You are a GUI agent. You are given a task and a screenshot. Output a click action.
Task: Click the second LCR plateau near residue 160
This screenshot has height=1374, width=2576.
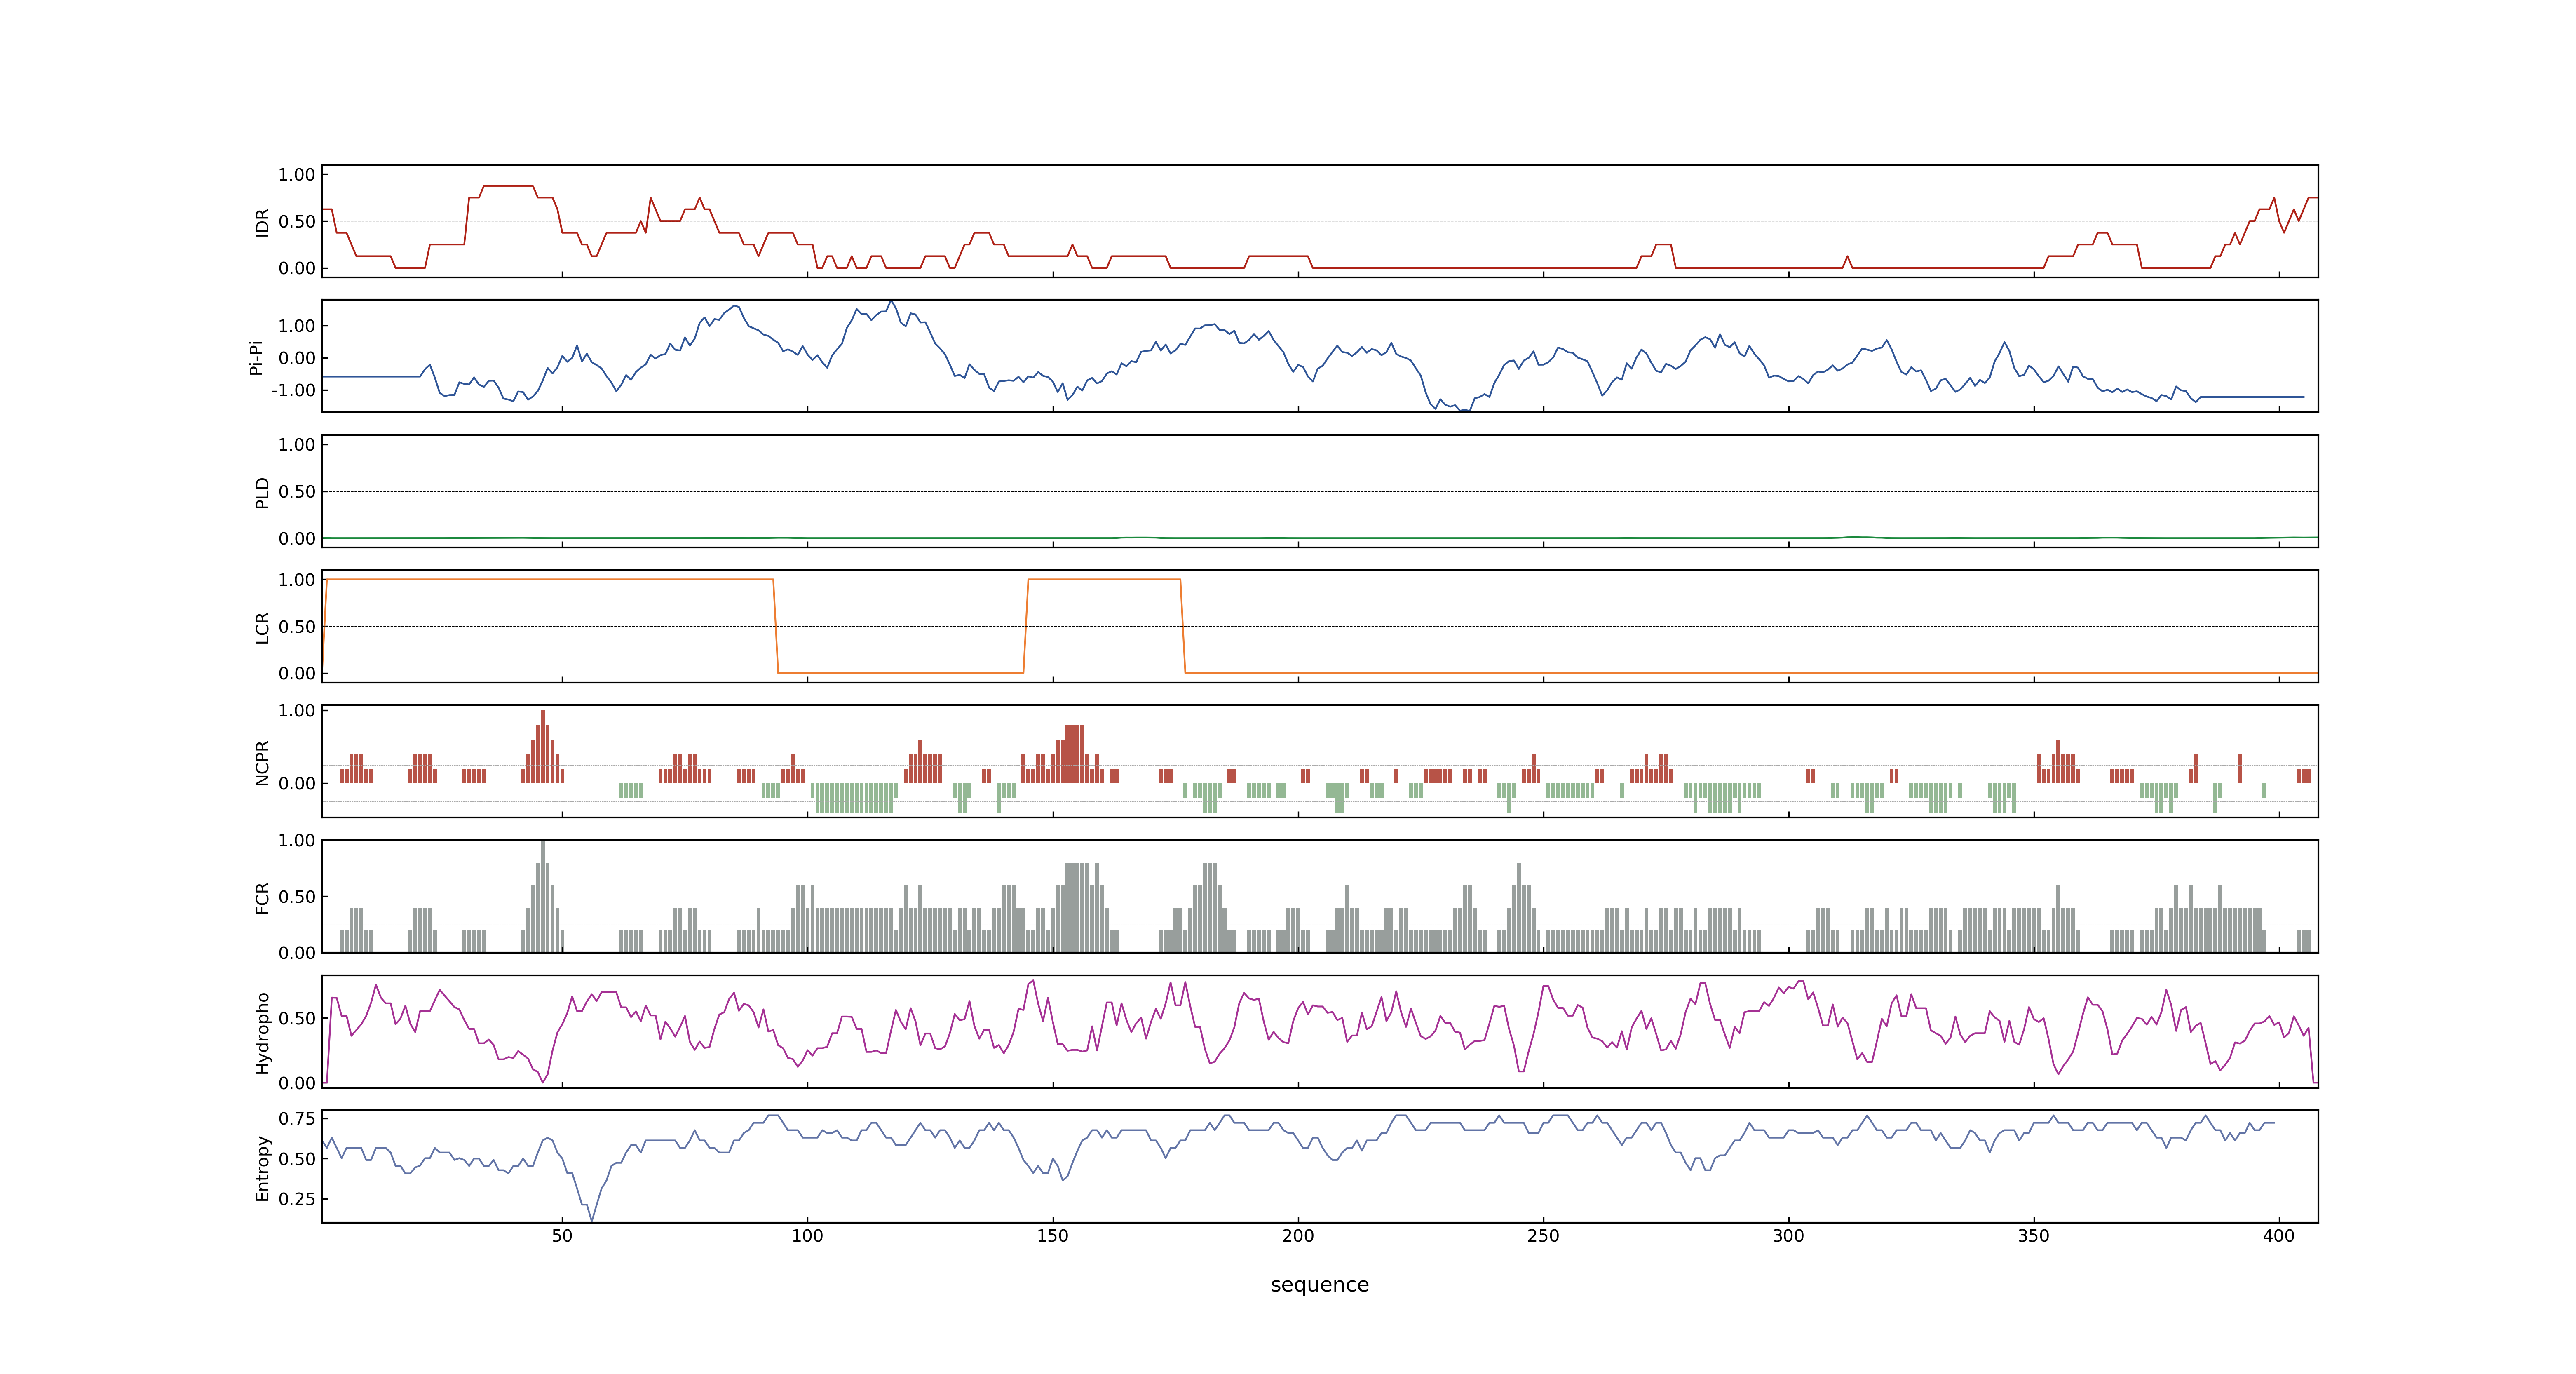pyautogui.click(x=1104, y=579)
